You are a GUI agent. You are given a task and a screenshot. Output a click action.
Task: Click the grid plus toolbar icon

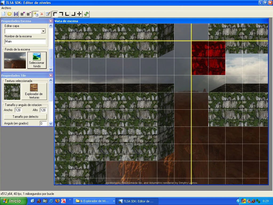click(x=23, y=14)
